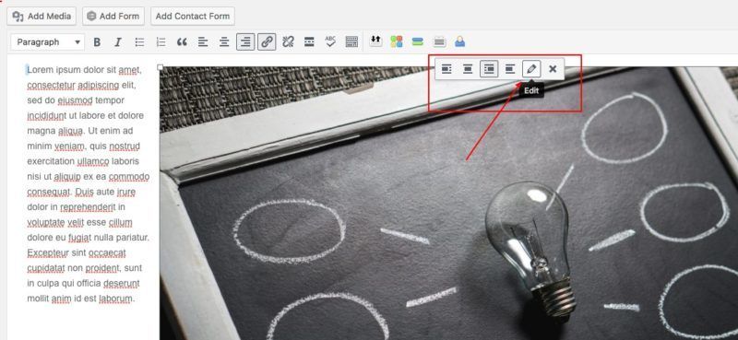Click the green and blue bars icon

click(x=418, y=41)
